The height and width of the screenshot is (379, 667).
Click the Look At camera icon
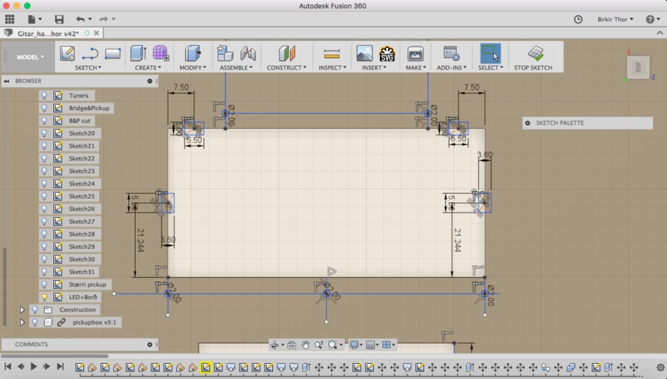(x=292, y=345)
